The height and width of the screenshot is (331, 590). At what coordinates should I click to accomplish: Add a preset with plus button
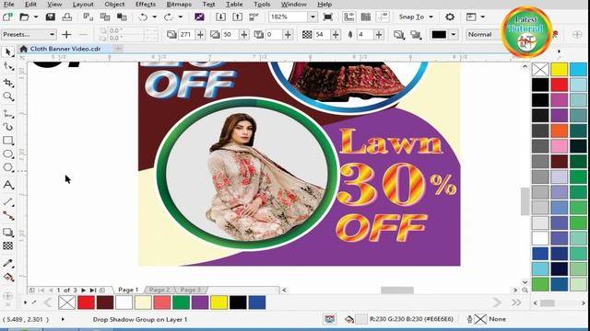pos(66,35)
